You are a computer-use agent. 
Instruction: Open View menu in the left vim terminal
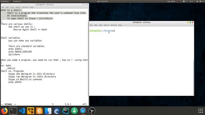point(12,7)
